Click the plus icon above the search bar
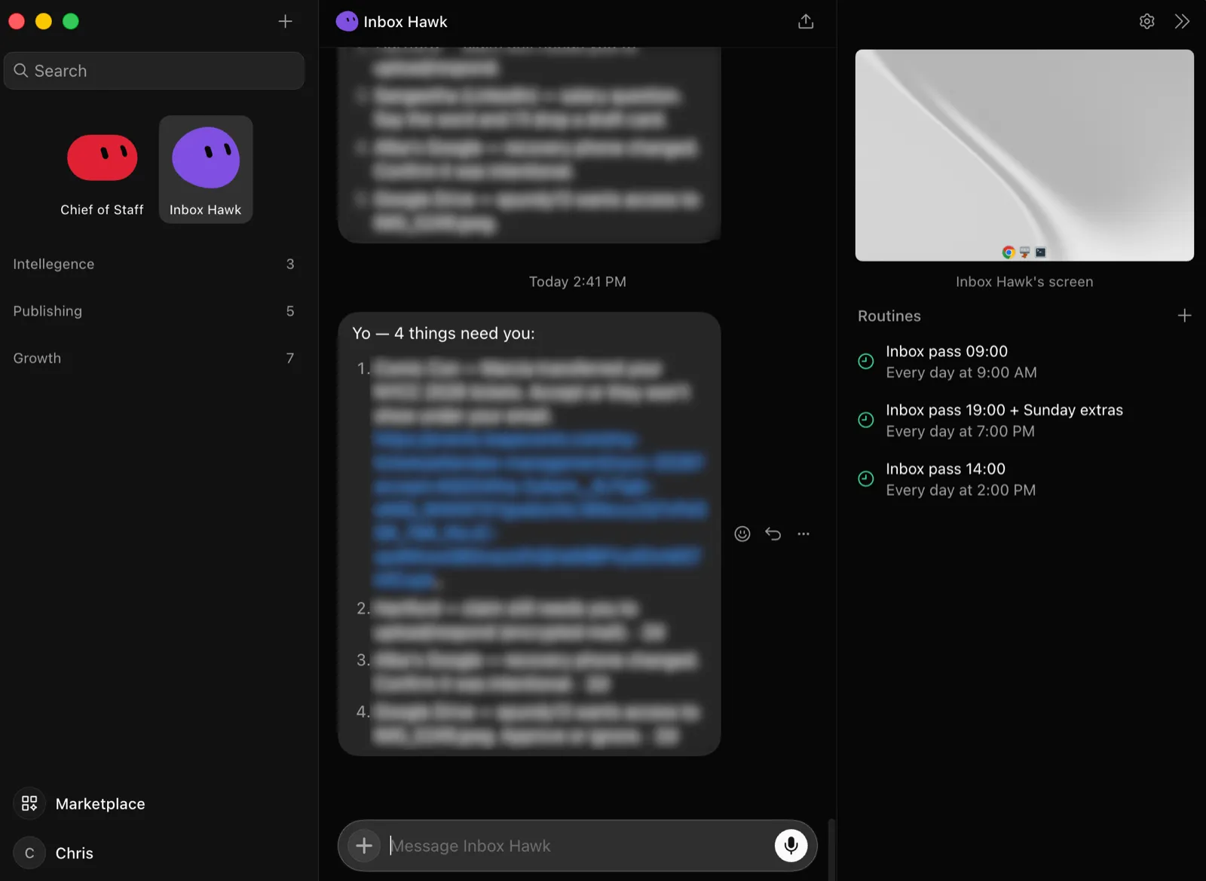Screen dimensions: 1206x881 click(x=285, y=21)
